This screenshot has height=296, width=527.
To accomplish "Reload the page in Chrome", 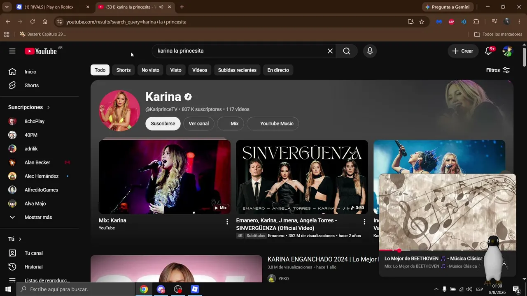I will click(x=33, y=22).
